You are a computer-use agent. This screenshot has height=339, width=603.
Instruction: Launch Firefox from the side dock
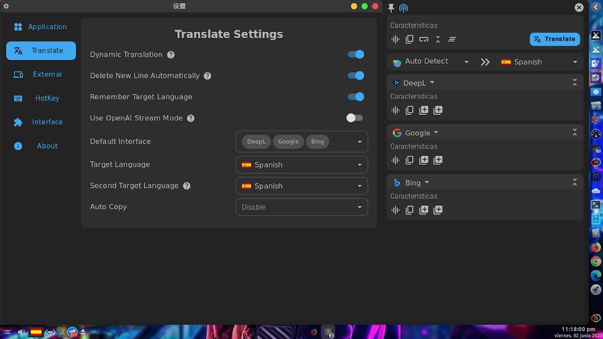point(596,247)
